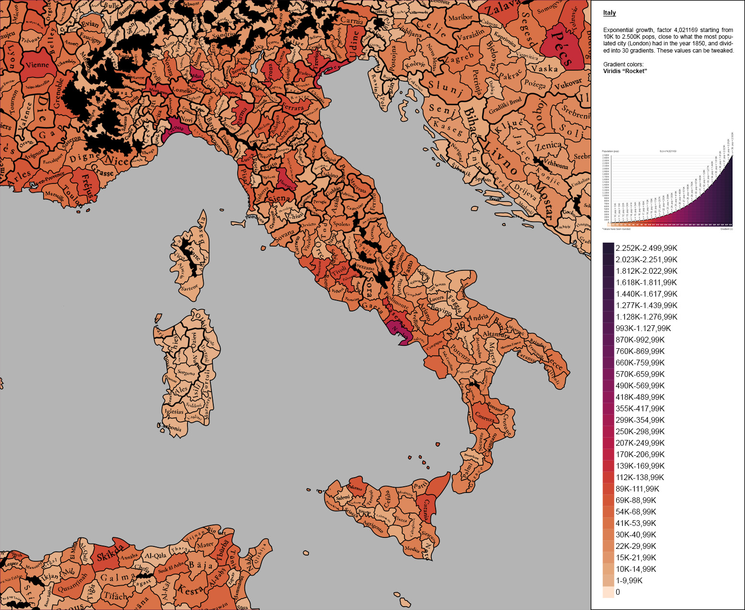Click the 250K-298,99K magenta legend swatch

pos(608,432)
